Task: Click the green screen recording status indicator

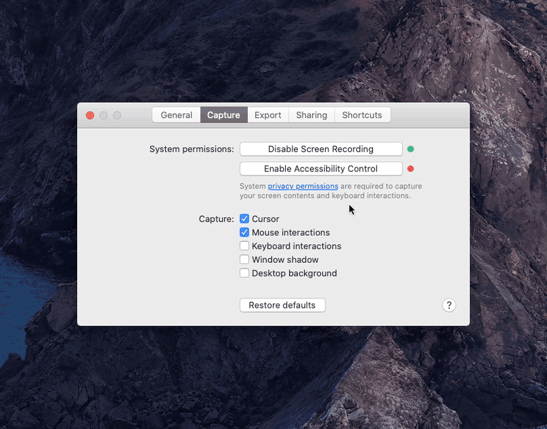Action: pos(411,149)
